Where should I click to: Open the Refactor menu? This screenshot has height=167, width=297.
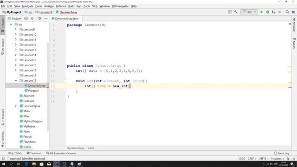pyautogui.click(x=61, y=6)
